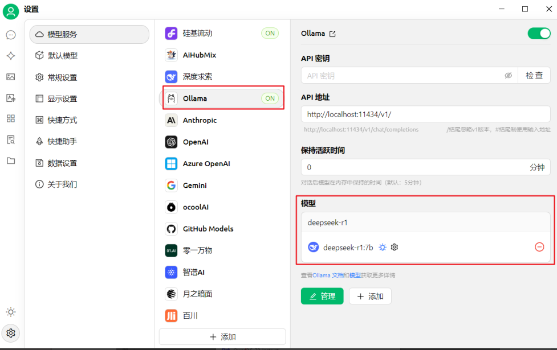Select the Ollama provider
Image resolution: width=557 pixels, height=350 pixels.
[222, 98]
